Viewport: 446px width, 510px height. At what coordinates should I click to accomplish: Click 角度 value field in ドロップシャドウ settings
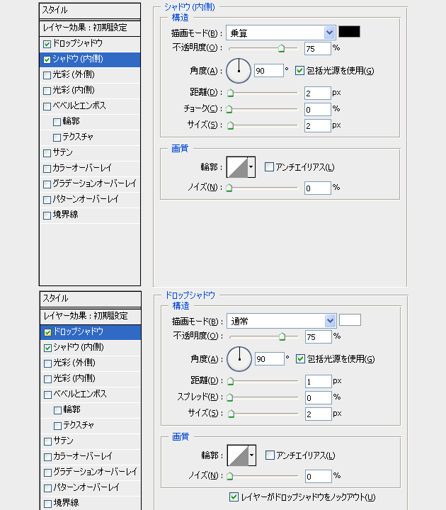(270, 359)
